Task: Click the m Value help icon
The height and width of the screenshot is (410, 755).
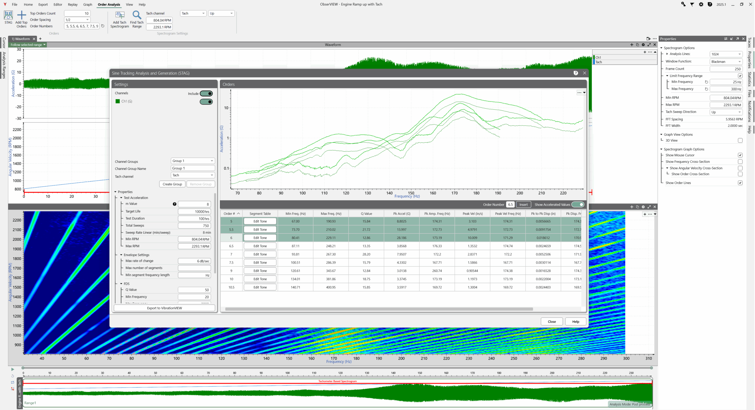Action: click(174, 204)
